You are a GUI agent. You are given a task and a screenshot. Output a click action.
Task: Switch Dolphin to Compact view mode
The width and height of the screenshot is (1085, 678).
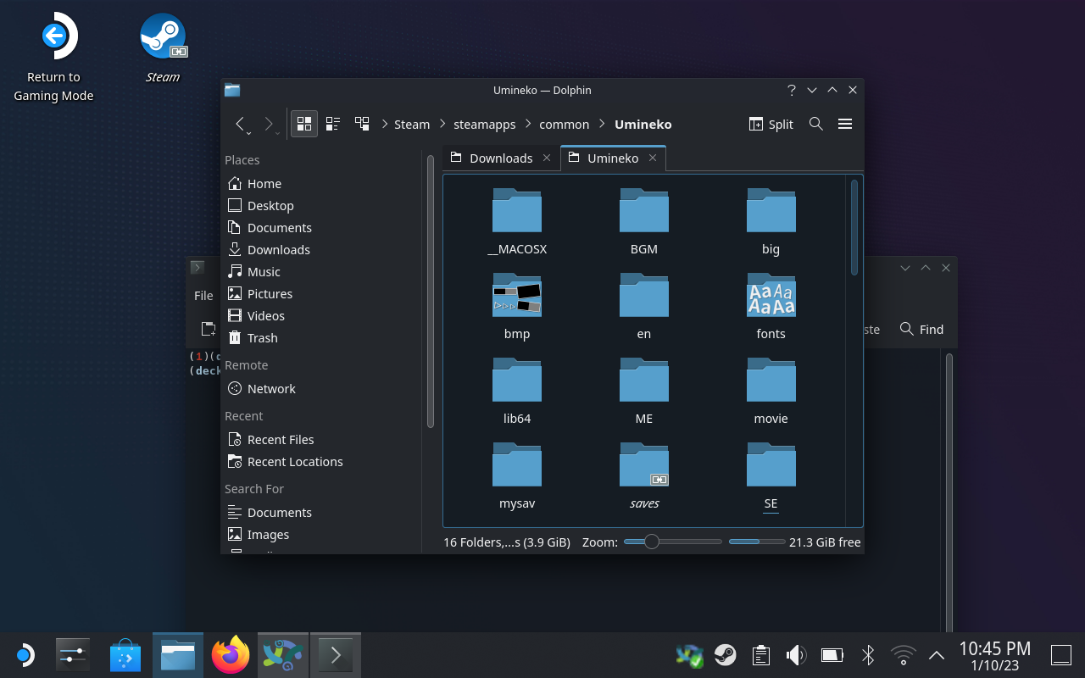pyautogui.click(x=333, y=124)
